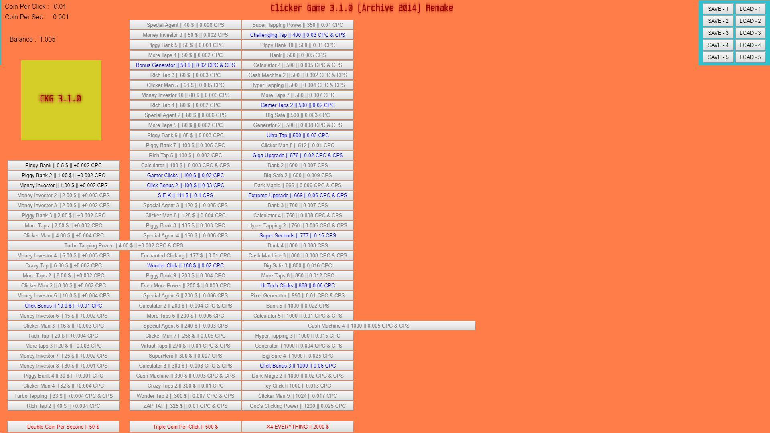The image size is (770, 433).
Task: Click the CKG 3.1.0 coin clicker
Action: [61, 100]
